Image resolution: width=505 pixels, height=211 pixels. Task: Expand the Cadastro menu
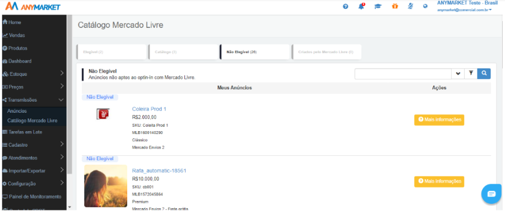coord(33,145)
